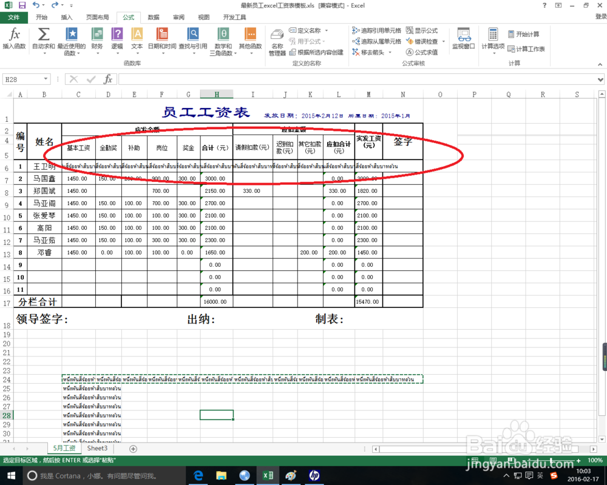This screenshot has width=607, height=485.
Task: Click the Redo arrow icon
Action: pyautogui.click(x=55, y=5)
